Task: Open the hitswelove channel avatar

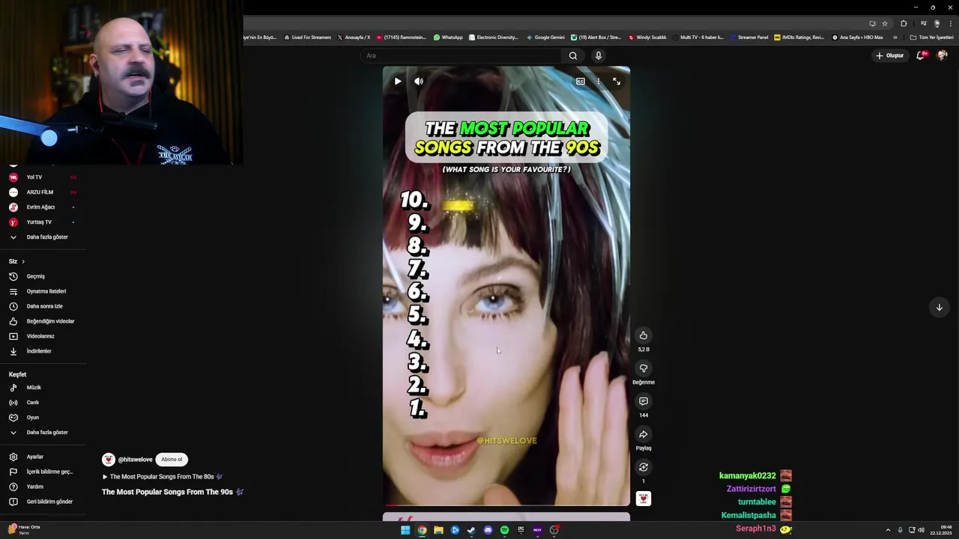Action: point(109,460)
